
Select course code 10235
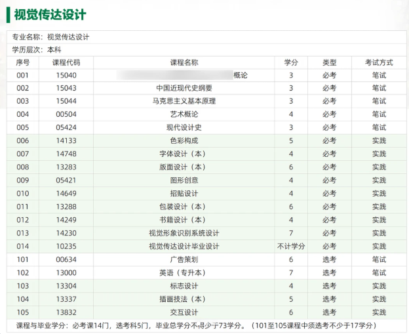coord(66,246)
